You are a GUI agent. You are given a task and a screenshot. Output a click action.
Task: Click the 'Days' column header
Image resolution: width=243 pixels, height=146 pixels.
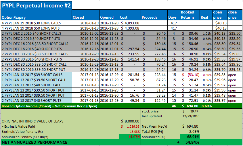pyautogui.click(x=174, y=15)
